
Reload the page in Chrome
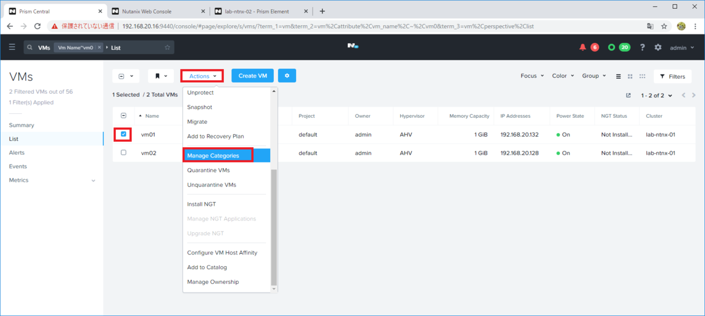click(38, 26)
